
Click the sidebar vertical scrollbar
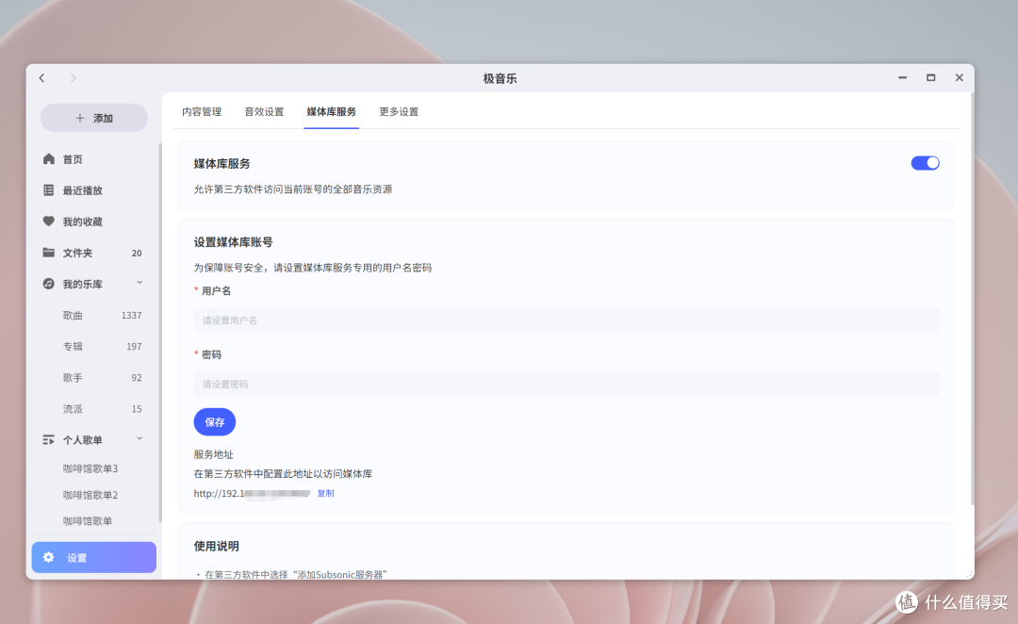pos(159,331)
